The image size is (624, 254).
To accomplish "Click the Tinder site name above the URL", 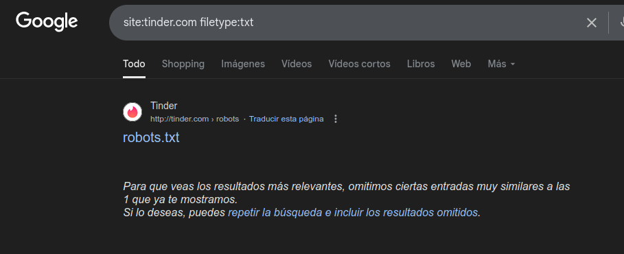I will (x=164, y=106).
